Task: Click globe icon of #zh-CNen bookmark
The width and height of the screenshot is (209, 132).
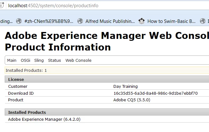Action: coord(19,21)
